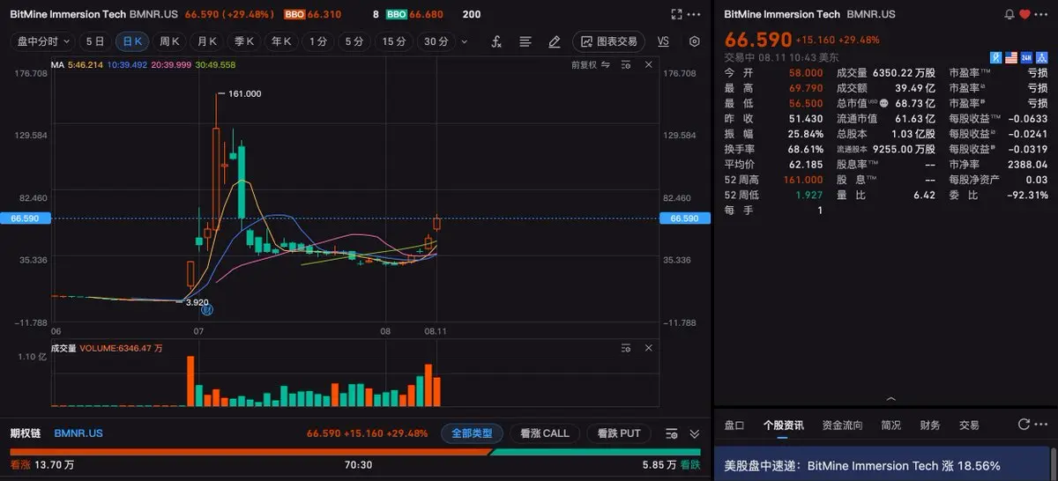Switch to the 盘口 order book tab
Image resolution: width=1058 pixels, height=481 pixels.
pos(734,425)
